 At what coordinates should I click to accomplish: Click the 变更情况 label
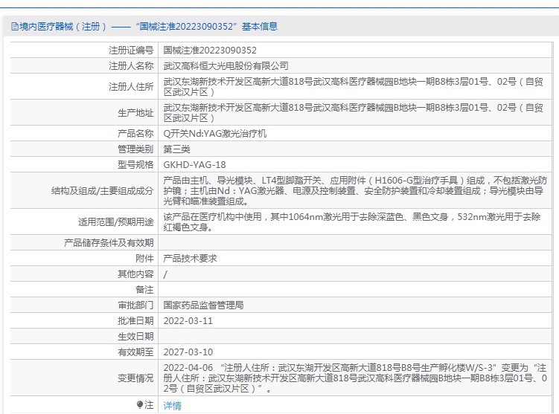click(135, 378)
